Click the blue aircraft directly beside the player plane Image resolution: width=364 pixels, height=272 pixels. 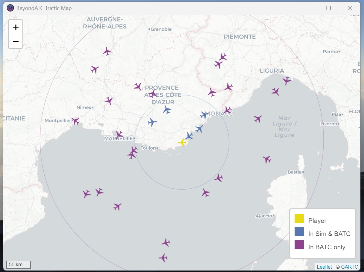[189, 136]
